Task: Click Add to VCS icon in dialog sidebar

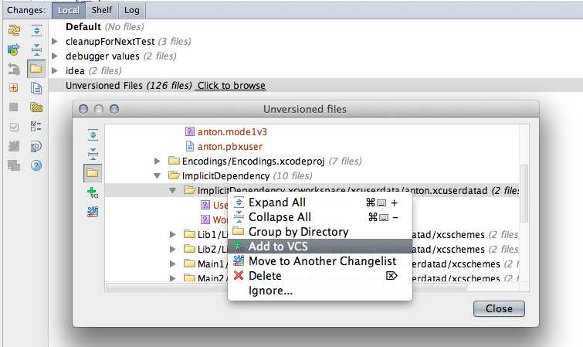Action: (x=93, y=193)
